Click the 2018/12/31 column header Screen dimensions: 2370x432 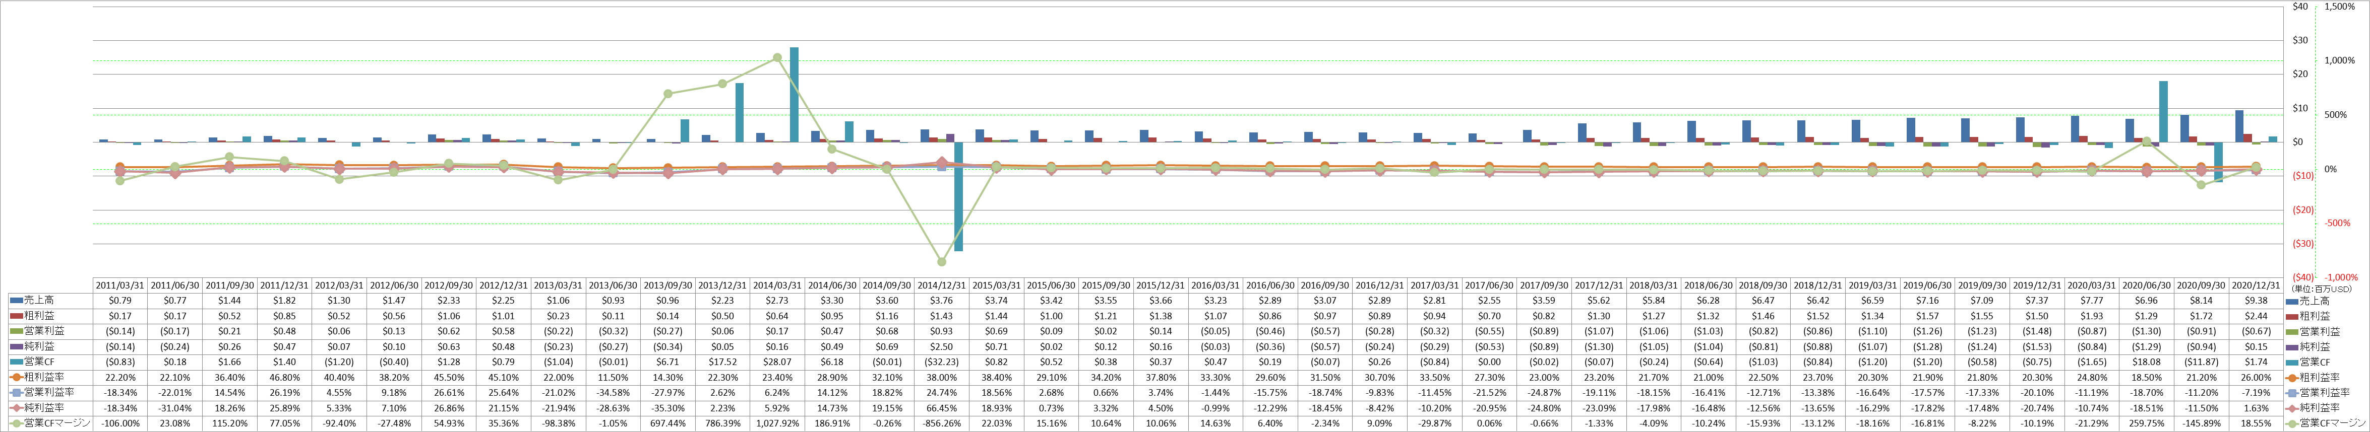coord(1818,286)
